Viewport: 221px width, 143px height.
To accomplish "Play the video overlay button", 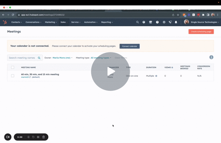I will 110,71.
